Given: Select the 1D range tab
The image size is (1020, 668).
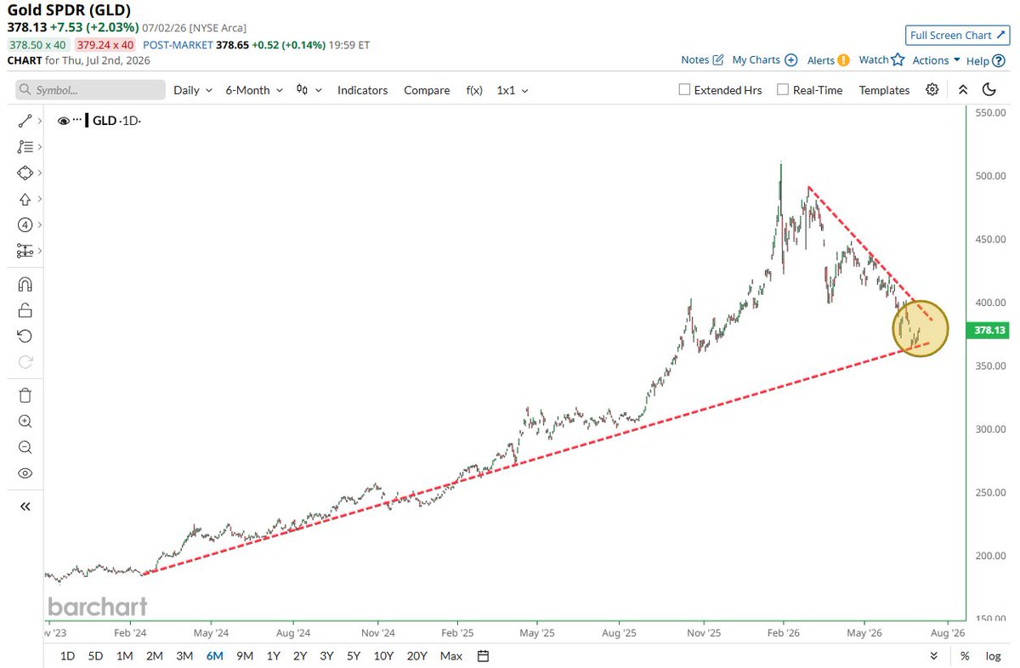Looking at the screenshot, I should click(68, 655).
